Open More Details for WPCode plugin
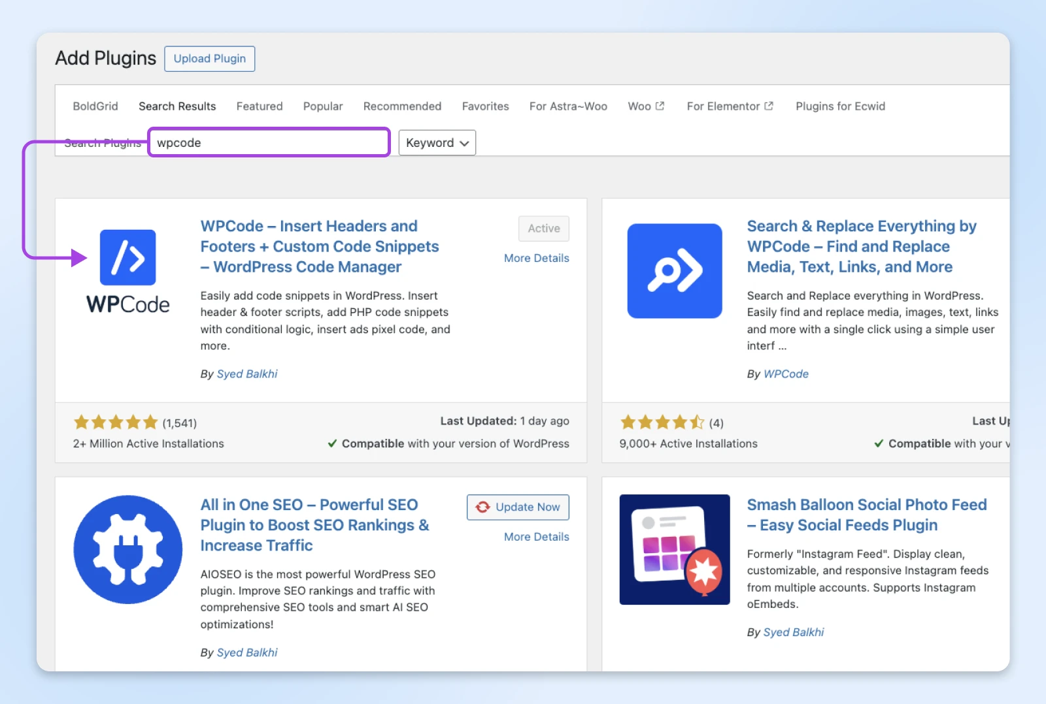Image resolution: width=1046 pixels, height=704 pixels. (536, 258)
